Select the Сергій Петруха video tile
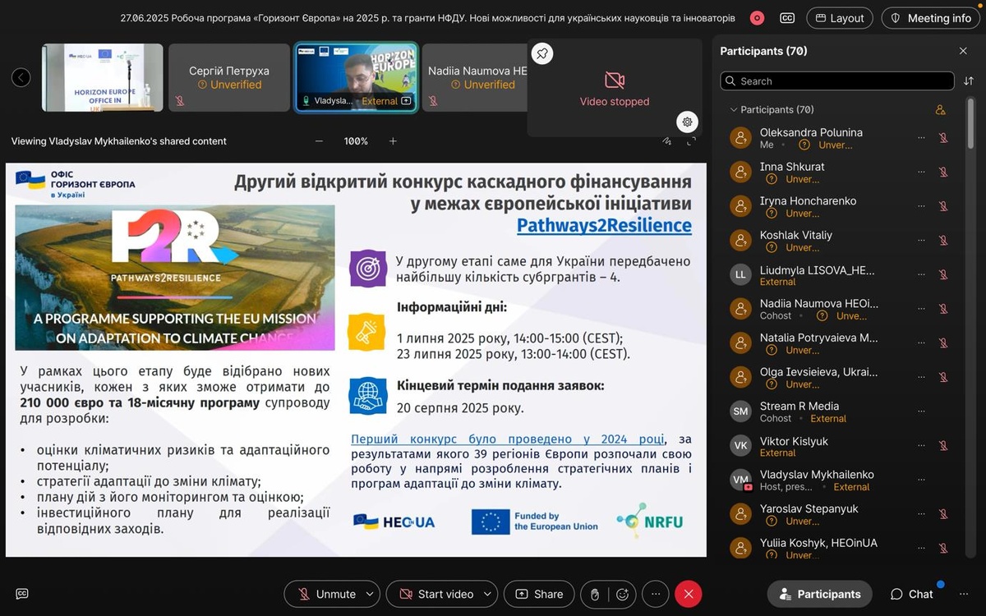This screenshot has width=986, height=616. [229, 77]
